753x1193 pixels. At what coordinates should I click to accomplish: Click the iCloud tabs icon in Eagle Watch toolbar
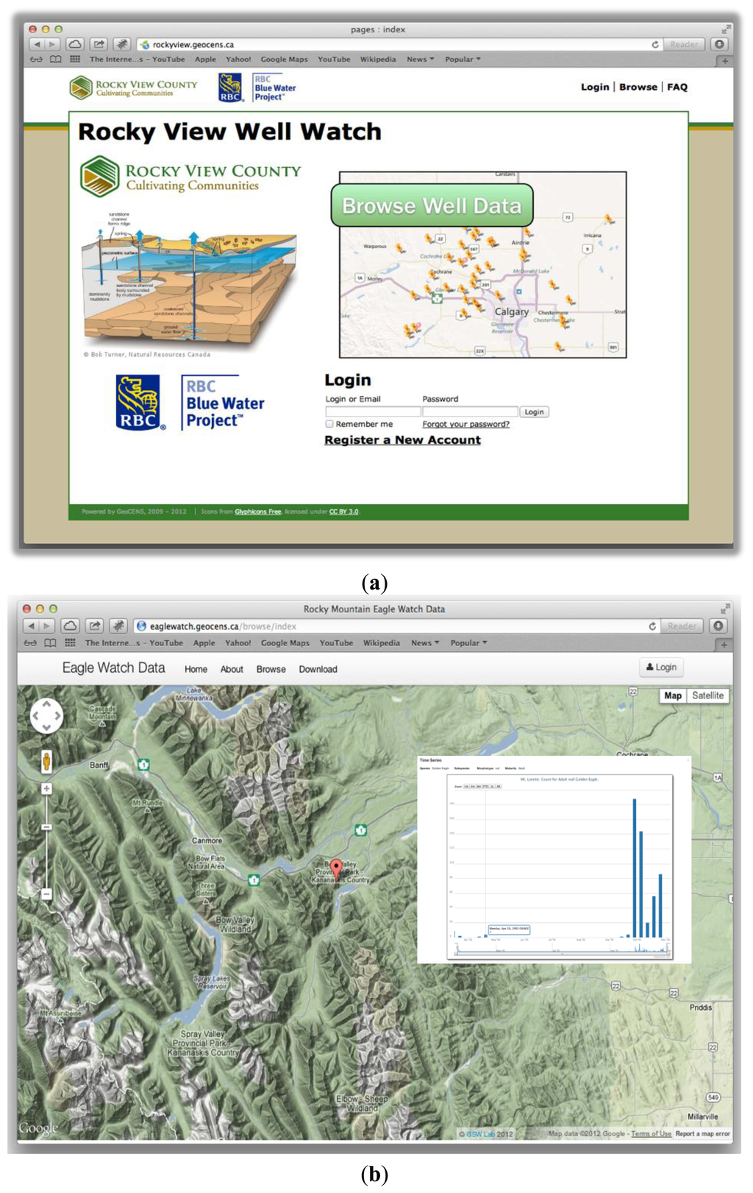pos(70,626)
